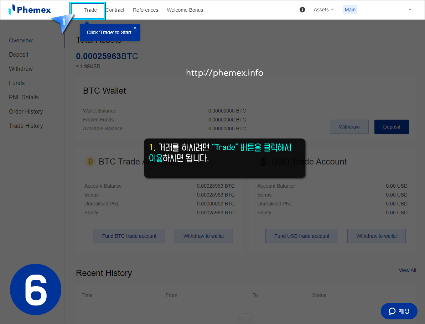Open the Trade menu item
Screen dimensions: 425x324
pyautogui.click(x=90, y=10)
